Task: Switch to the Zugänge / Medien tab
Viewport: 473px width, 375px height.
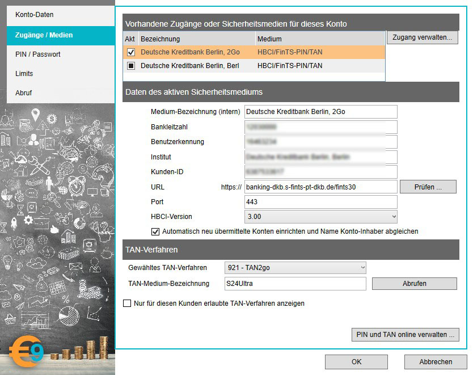Action: pyautogui.click(x=44, y=35)
